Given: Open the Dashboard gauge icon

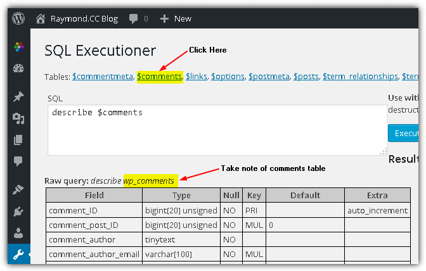Looking at the screenshot, I should pos(18,68).
